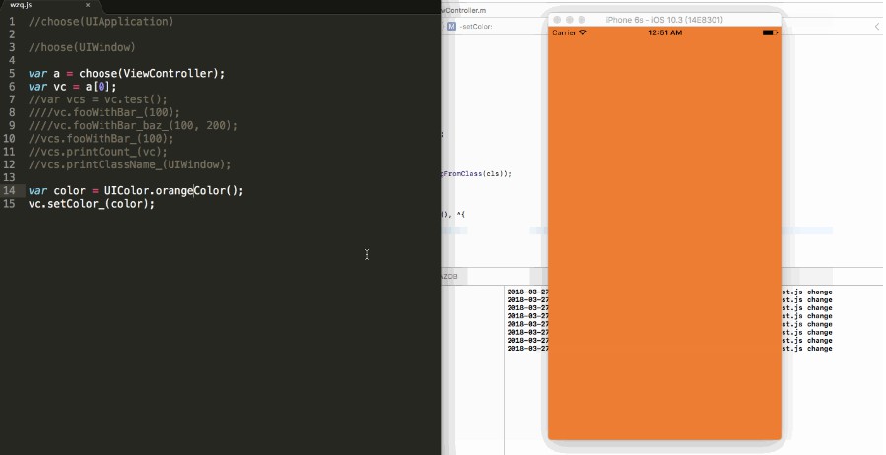
Task: Open the -setColor: method jump bar item
Action: (478, 27)
